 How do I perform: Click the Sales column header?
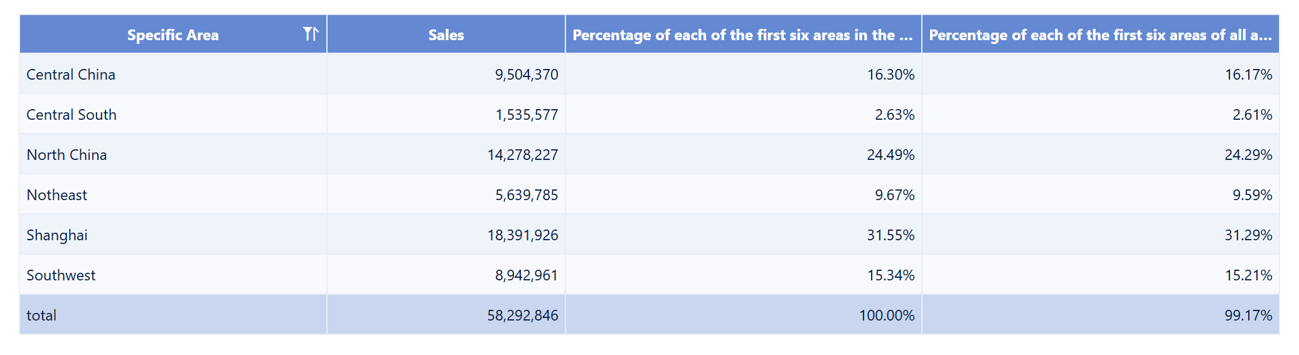(446, 35)
